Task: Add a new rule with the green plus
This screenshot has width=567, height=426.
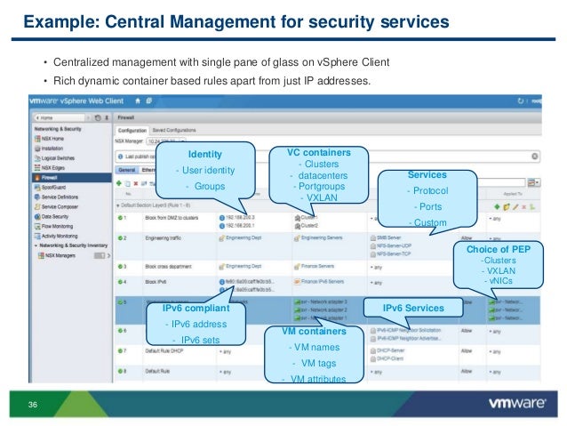Action: (x=119, y=183)
